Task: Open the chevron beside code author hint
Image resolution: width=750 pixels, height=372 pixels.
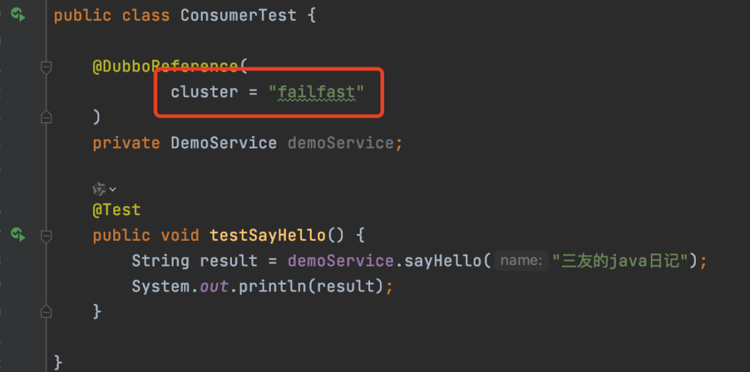Action: tap(113, 189)
